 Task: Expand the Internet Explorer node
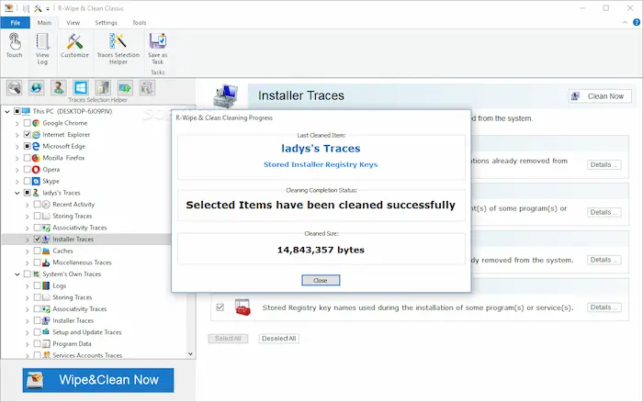tap(17, 135)
